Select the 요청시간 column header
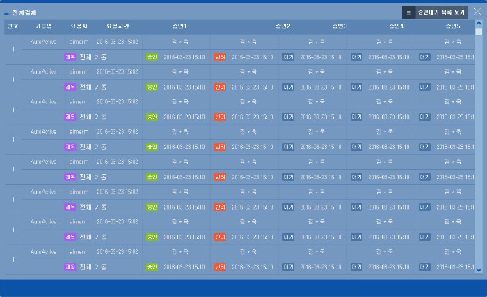The height and width of the screenshot is (297, 487). [x=118, y=26]
